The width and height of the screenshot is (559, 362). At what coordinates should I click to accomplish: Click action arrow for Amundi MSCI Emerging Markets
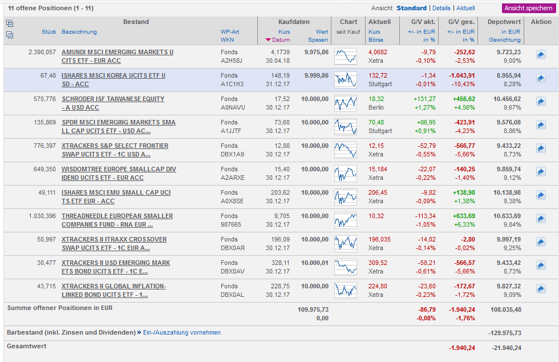[x=541, y=55]
